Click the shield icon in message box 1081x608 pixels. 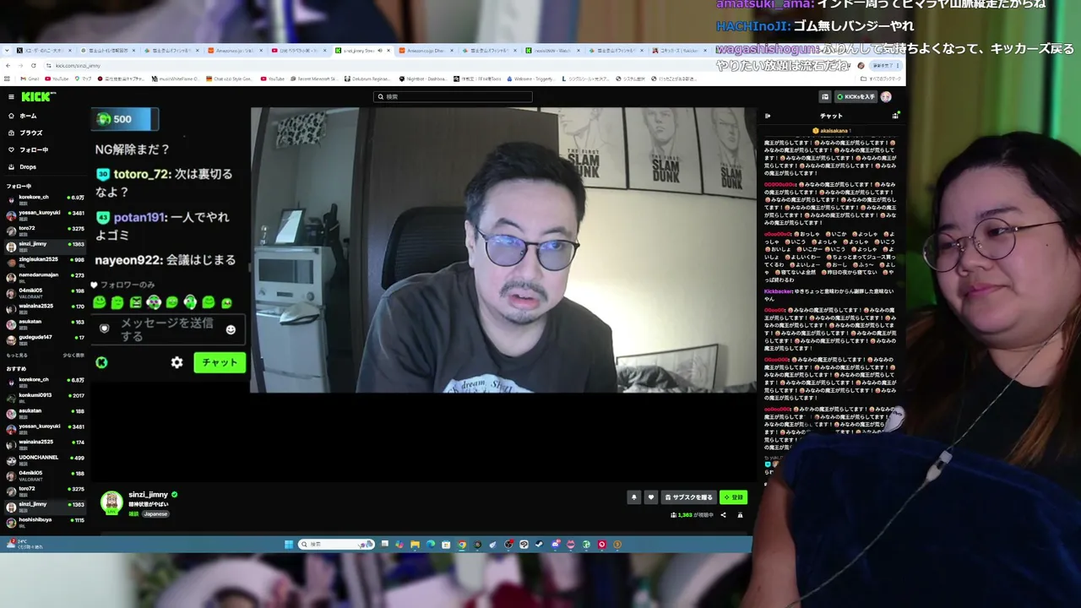pyautogui.click(x=105, y=328)
